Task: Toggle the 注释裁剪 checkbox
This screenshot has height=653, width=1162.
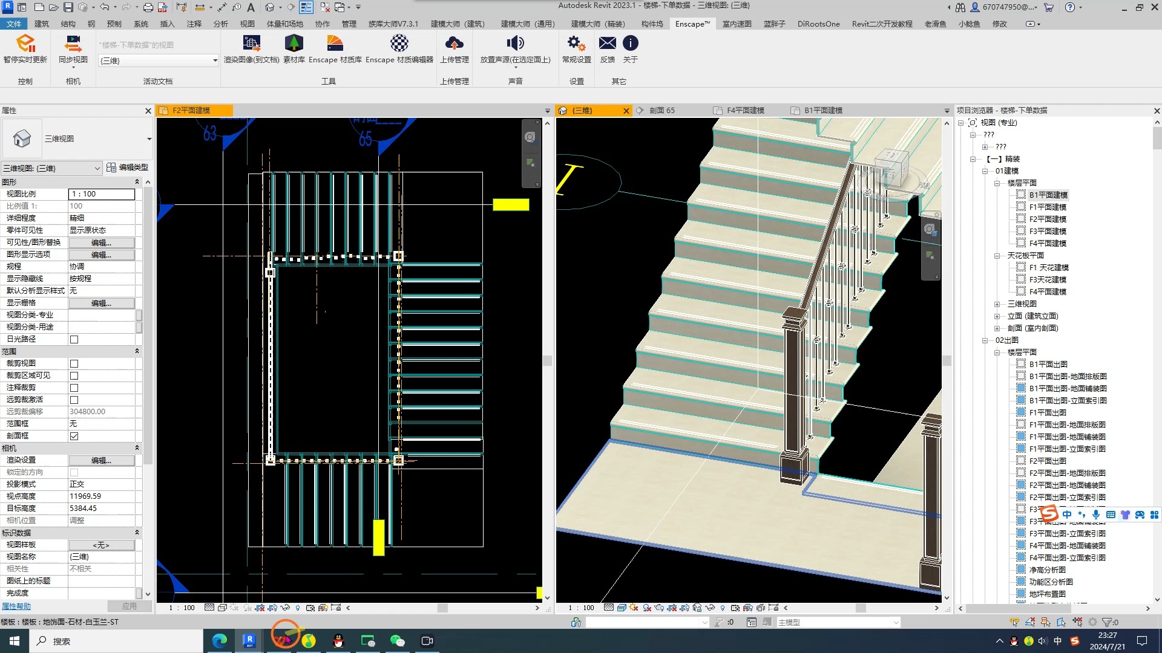Action: point(74,388)
